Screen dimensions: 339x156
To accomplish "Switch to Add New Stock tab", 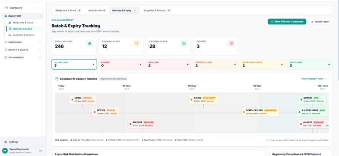I will click(97, 10).
